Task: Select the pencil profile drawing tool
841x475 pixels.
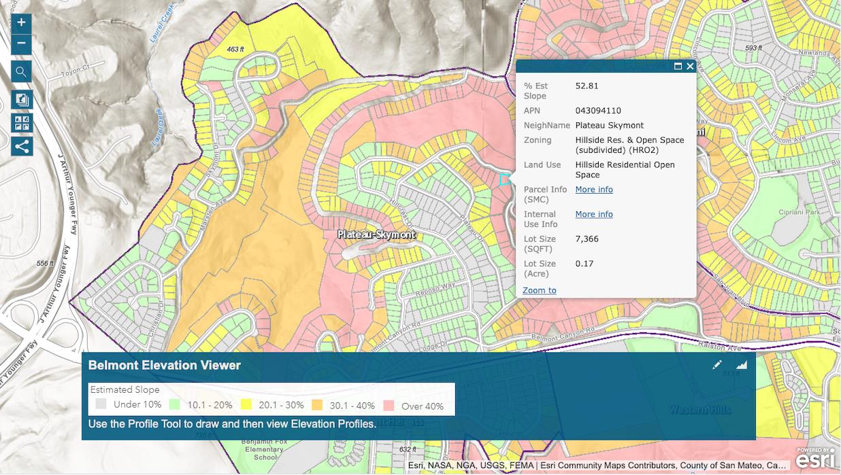Action: coord(717,365)
